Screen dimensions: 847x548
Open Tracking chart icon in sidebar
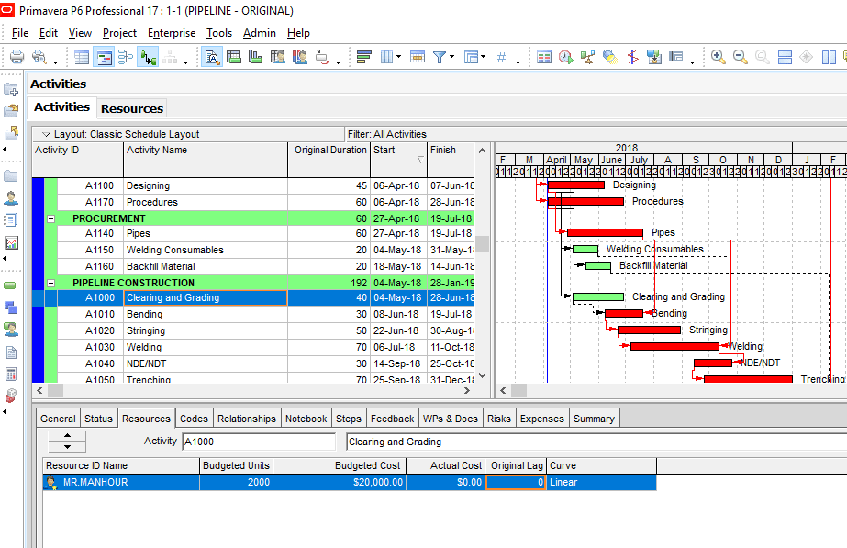(11, 242)
